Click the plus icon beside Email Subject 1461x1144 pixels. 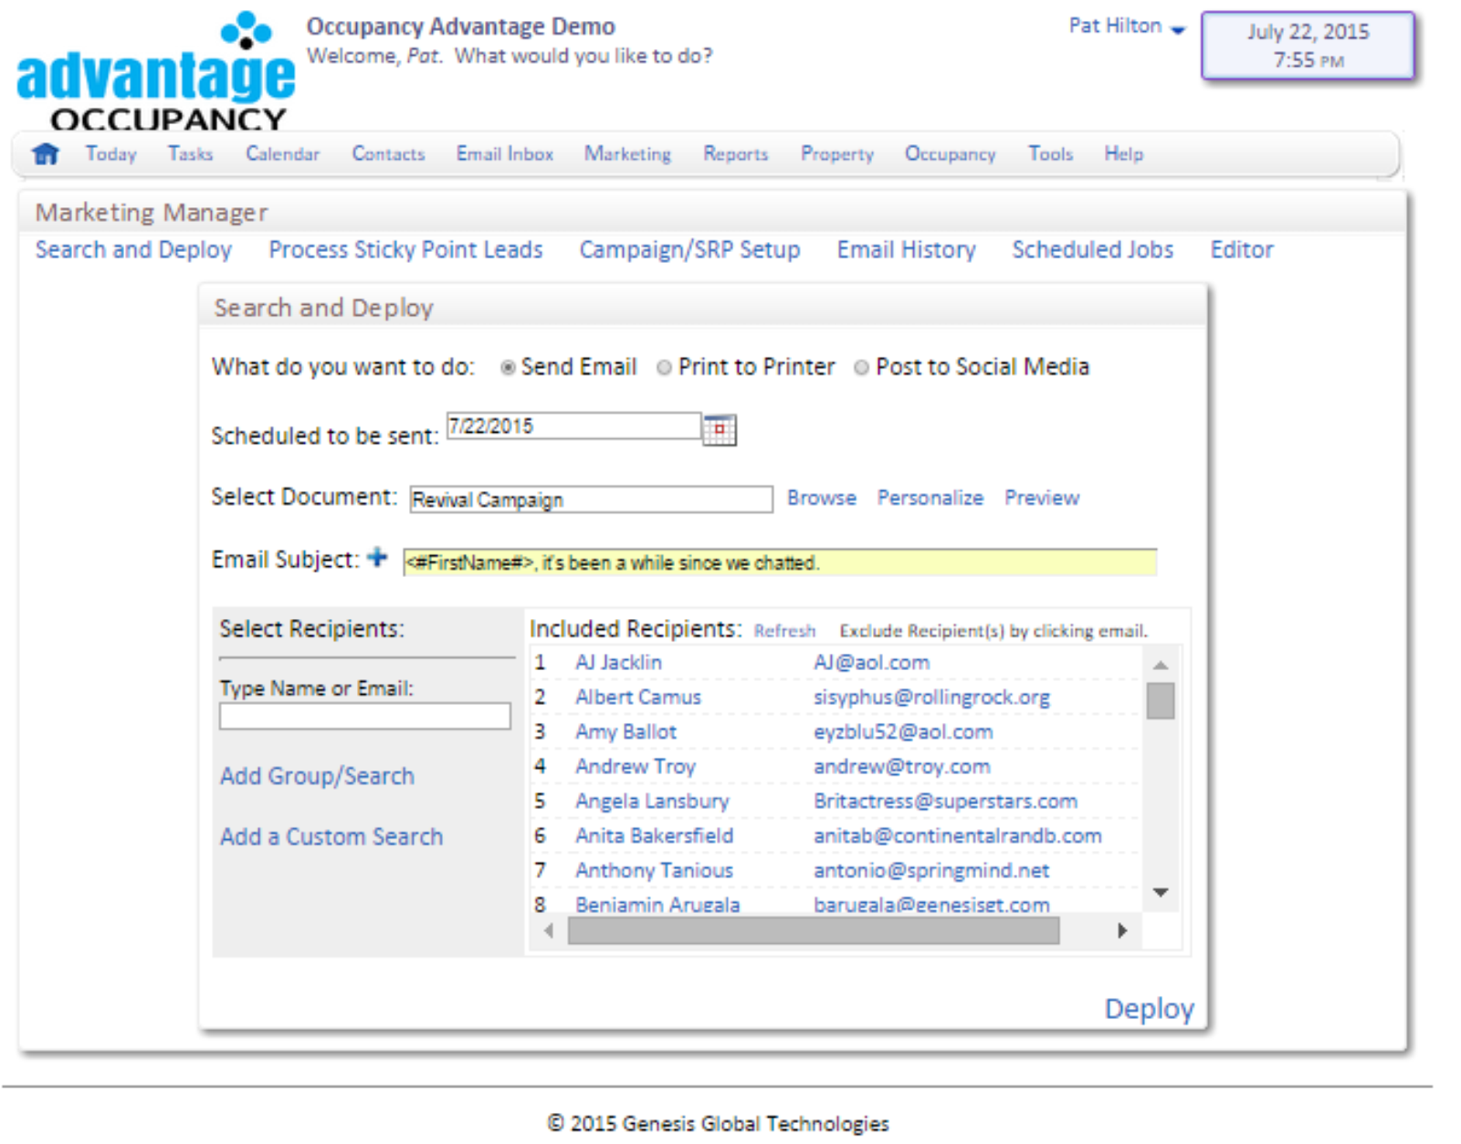coord(377,560)
